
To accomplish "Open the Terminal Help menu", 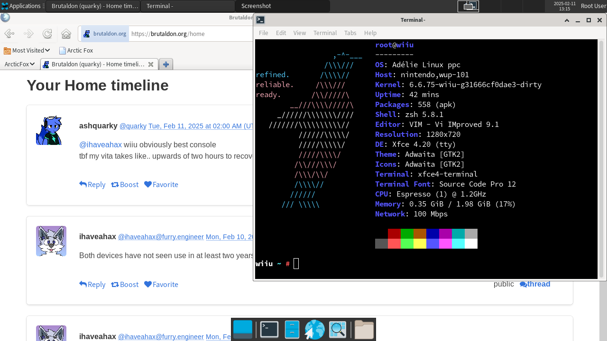I will 370,33.
